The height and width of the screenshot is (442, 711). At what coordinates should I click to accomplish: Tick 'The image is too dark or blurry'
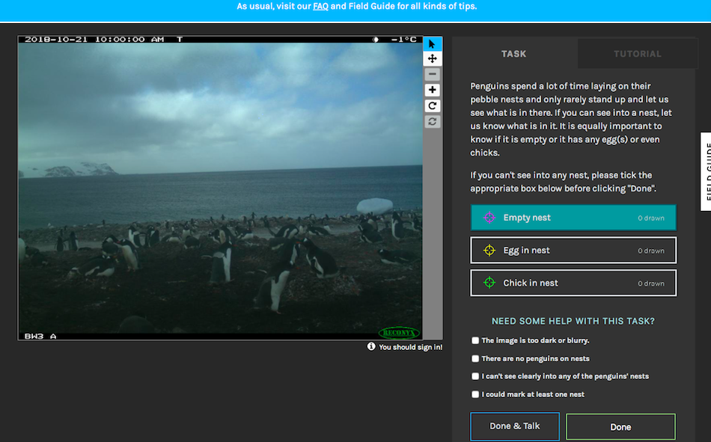coord(475,340)
